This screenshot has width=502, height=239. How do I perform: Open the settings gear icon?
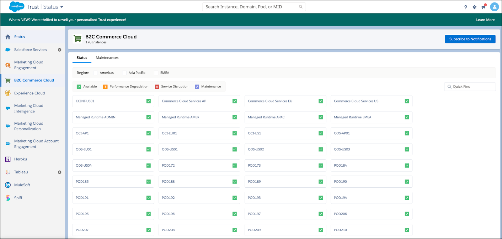474,7
